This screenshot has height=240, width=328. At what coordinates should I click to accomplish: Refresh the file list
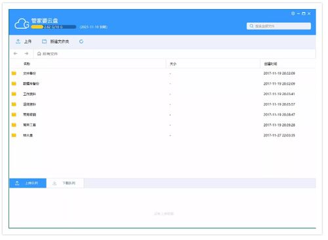pos(81,41)
